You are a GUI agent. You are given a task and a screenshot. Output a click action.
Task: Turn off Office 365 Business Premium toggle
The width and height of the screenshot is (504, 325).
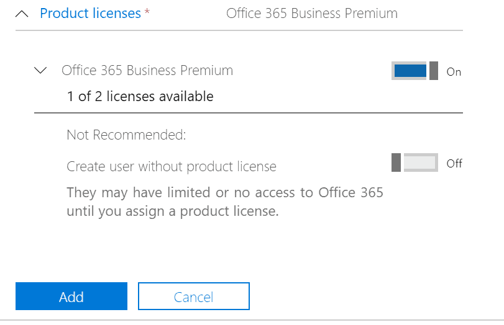click(415, 71)
